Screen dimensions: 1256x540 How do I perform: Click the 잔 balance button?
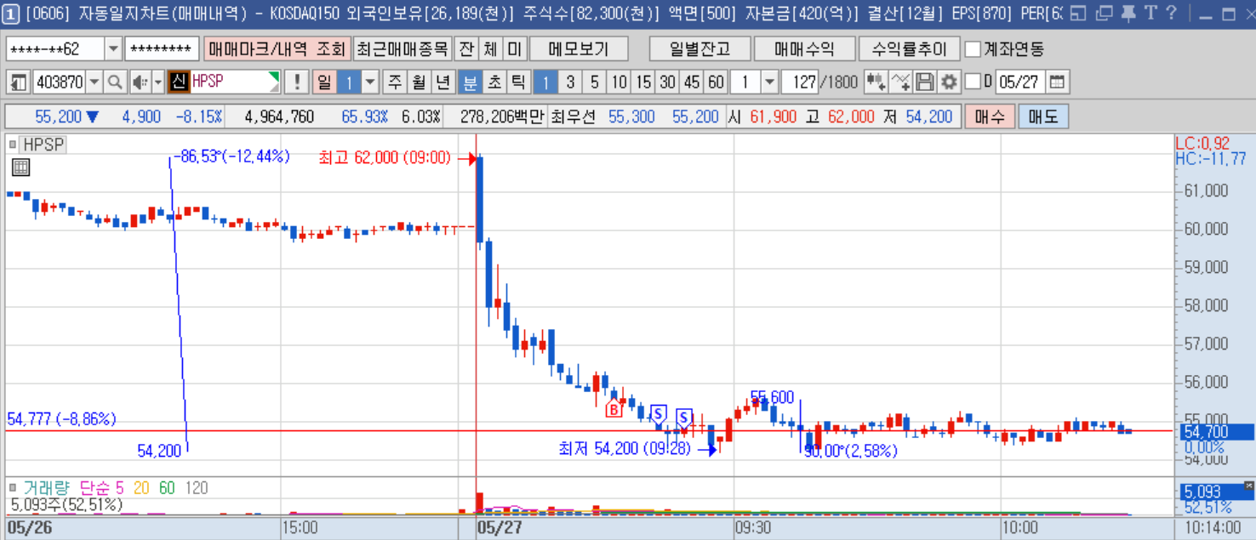pos(466,49)
